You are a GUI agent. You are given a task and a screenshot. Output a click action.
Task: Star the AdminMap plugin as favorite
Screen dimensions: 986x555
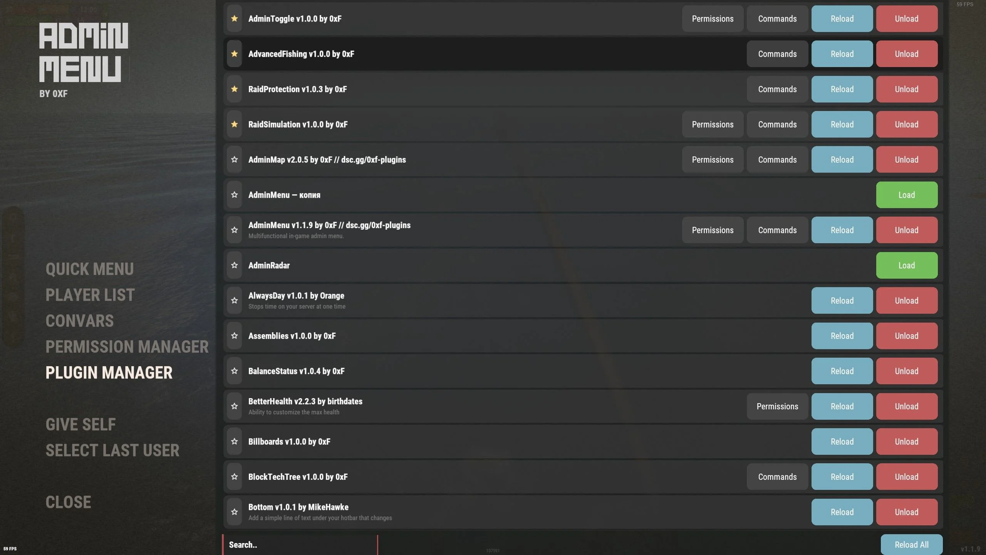[234, 160]
